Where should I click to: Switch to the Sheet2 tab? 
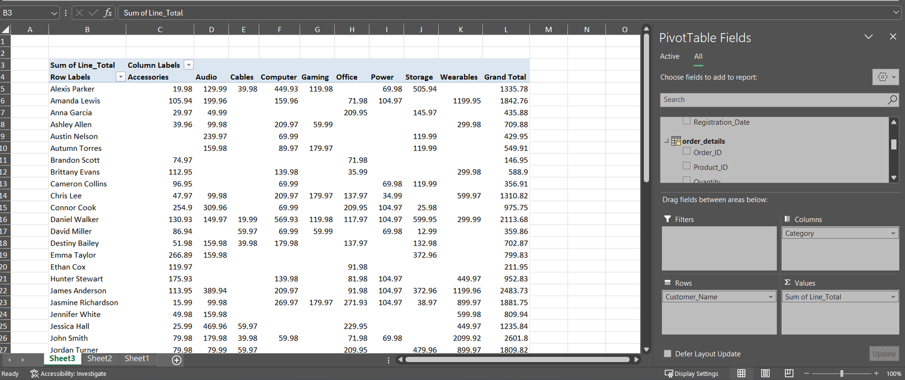tap(99, 359)
